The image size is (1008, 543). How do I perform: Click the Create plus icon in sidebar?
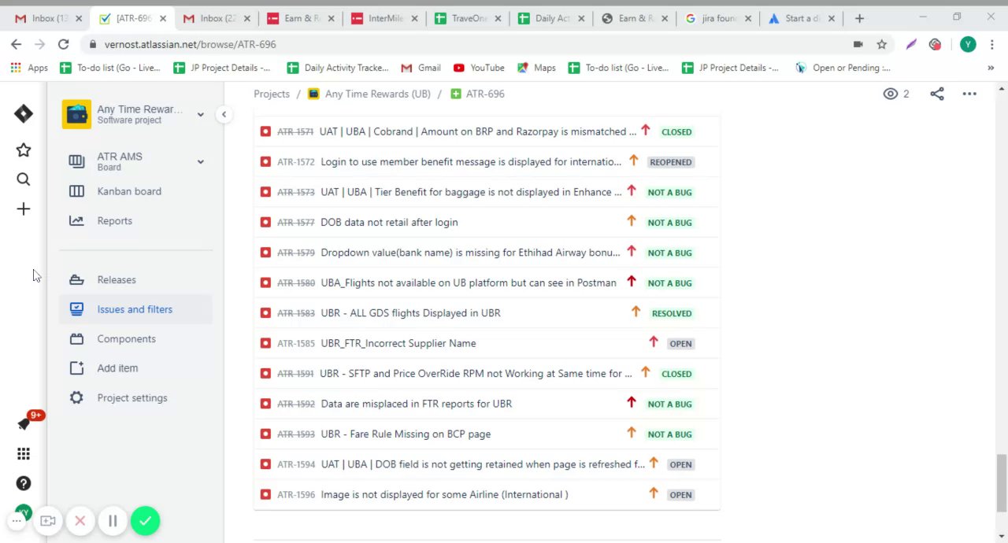click(24, 209)
